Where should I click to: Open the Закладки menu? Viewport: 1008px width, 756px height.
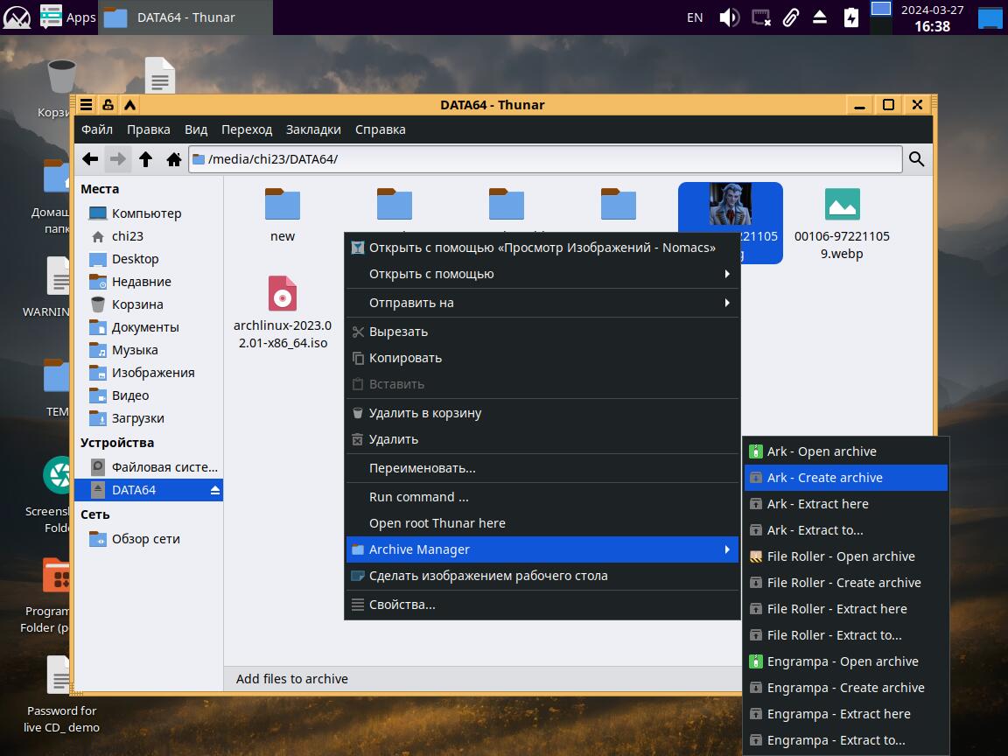[314, 129]
